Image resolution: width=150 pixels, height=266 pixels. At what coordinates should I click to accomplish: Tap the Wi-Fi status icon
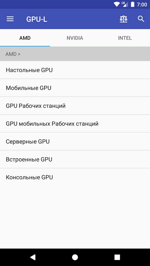pos(117,4)
